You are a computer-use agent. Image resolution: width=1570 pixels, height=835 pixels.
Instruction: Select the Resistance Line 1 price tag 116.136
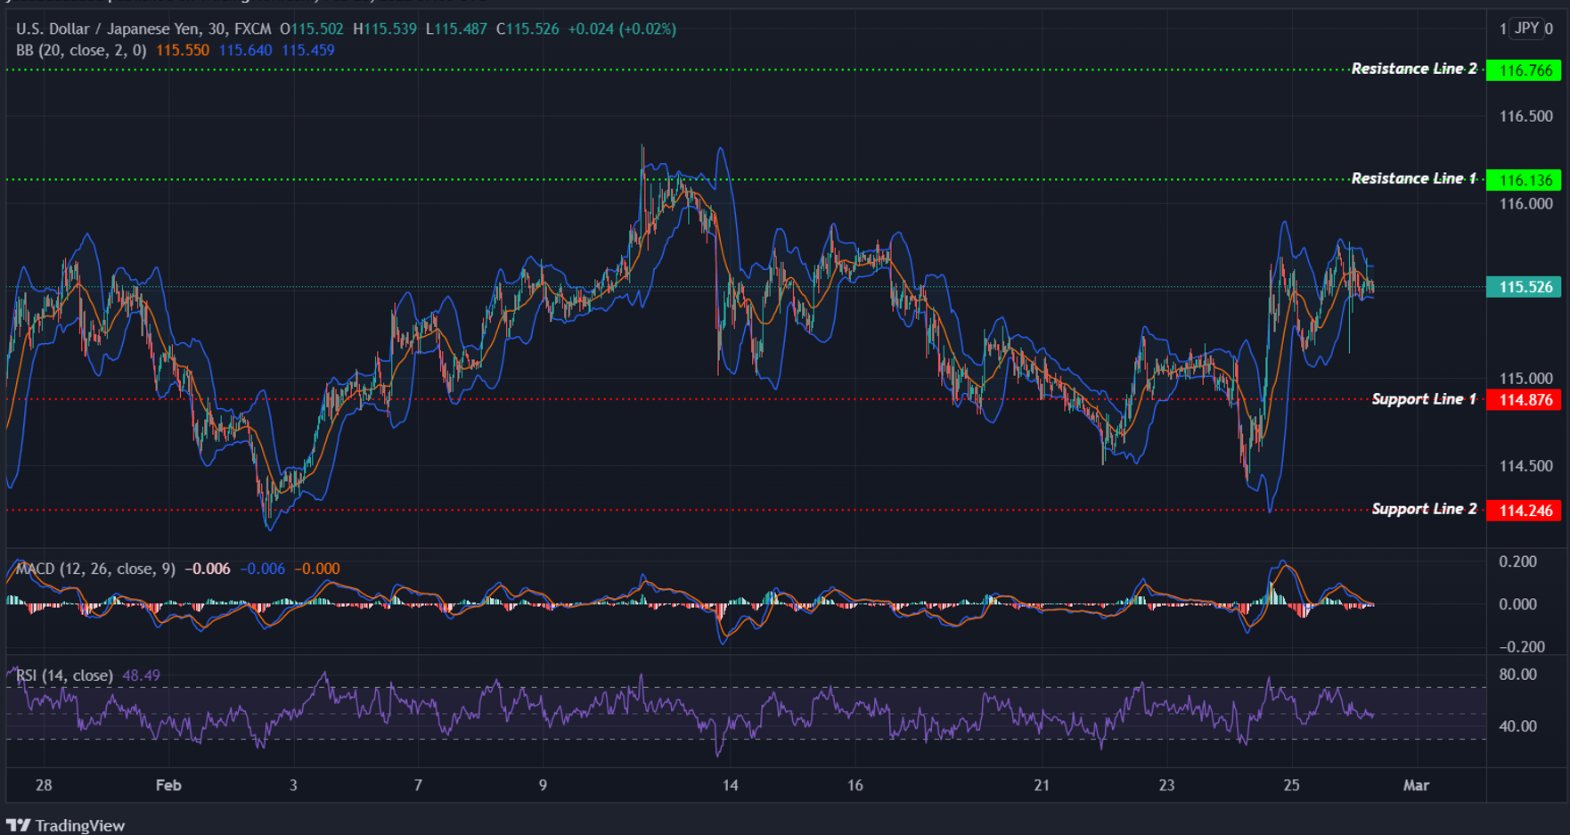pyautogui.click(x=1525, y=178)
